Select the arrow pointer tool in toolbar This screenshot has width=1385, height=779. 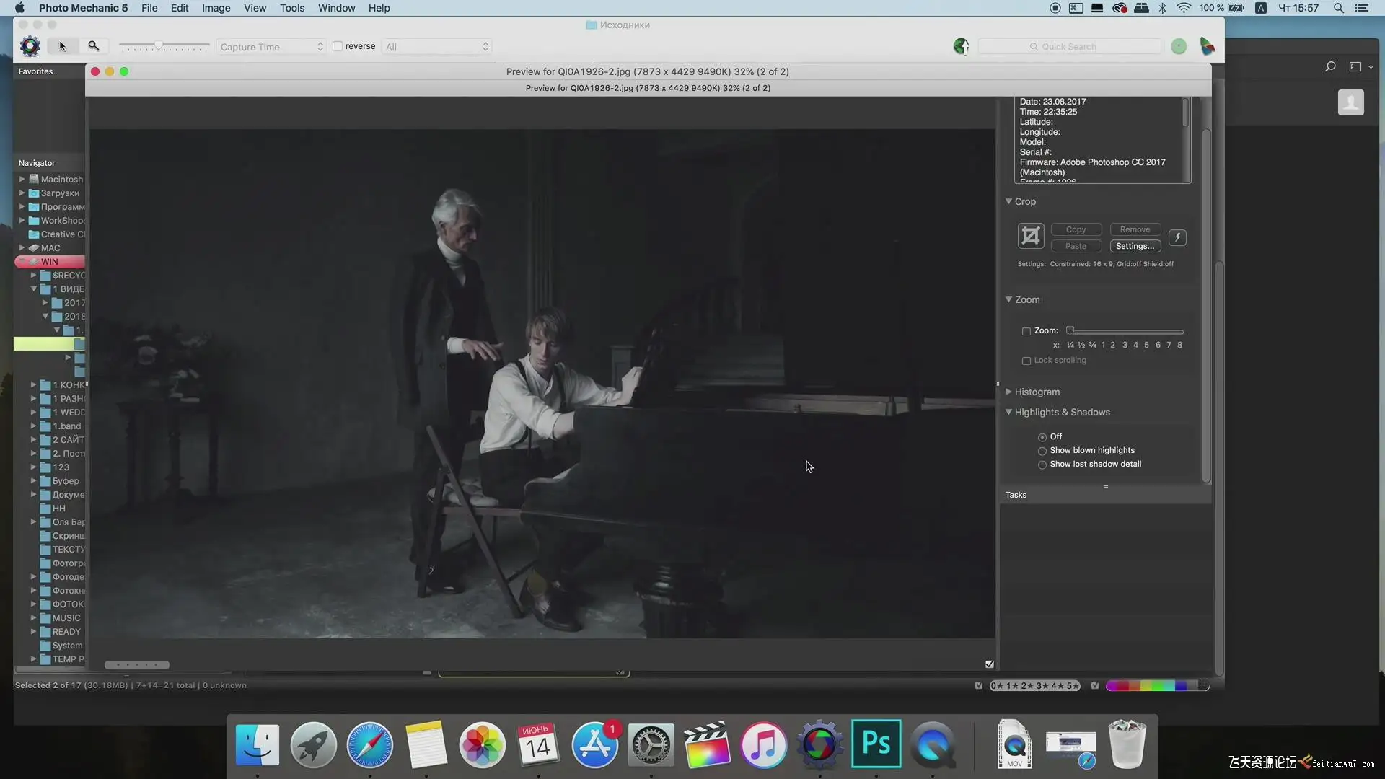click(63, 46)
